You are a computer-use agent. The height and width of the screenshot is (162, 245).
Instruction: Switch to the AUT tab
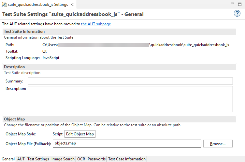21,159
